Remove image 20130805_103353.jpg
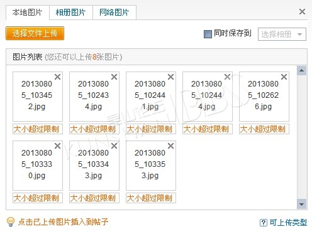 click(x=170, y=146)
